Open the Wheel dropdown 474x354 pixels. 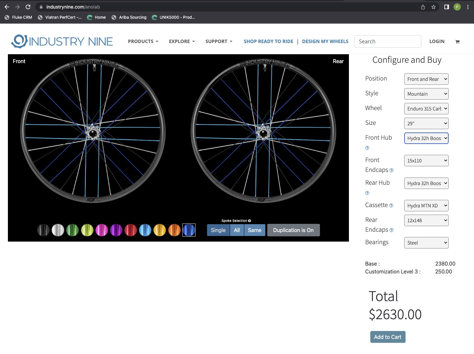(x=426, y=109)
